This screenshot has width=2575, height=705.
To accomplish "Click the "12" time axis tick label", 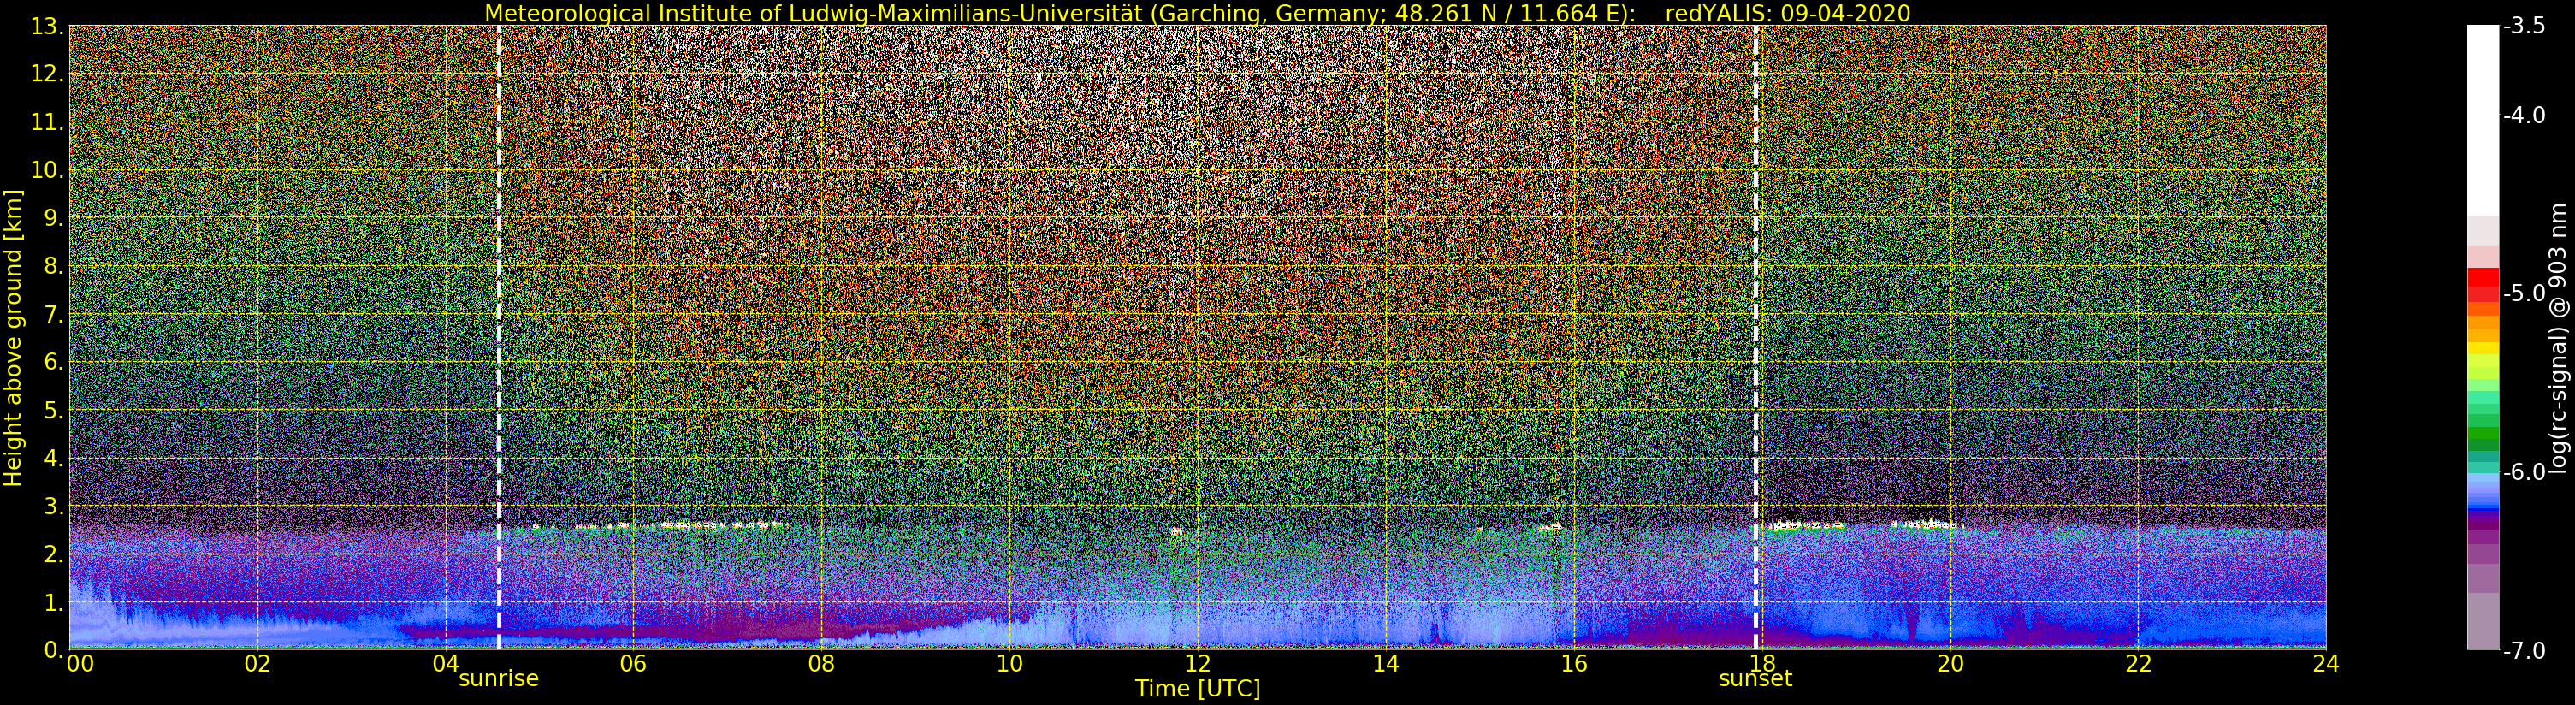I will (1198, 664).
